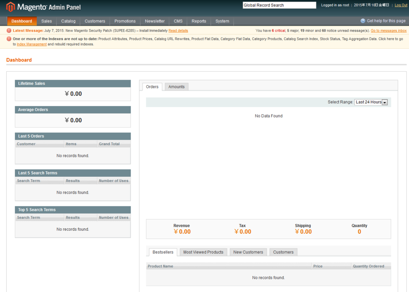Viewport: 409px width, 292px height.
Task: Click the help question mark icon
Action: pos(363,21)
